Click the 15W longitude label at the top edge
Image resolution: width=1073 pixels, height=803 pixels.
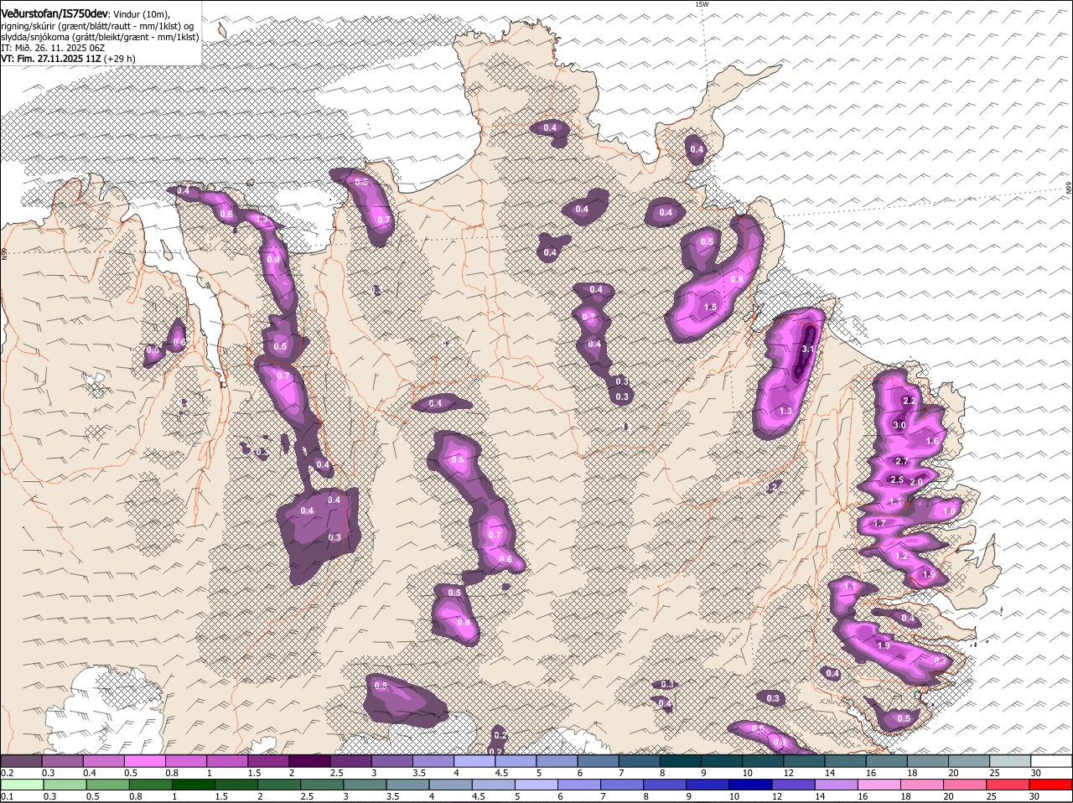coord(702,4)
